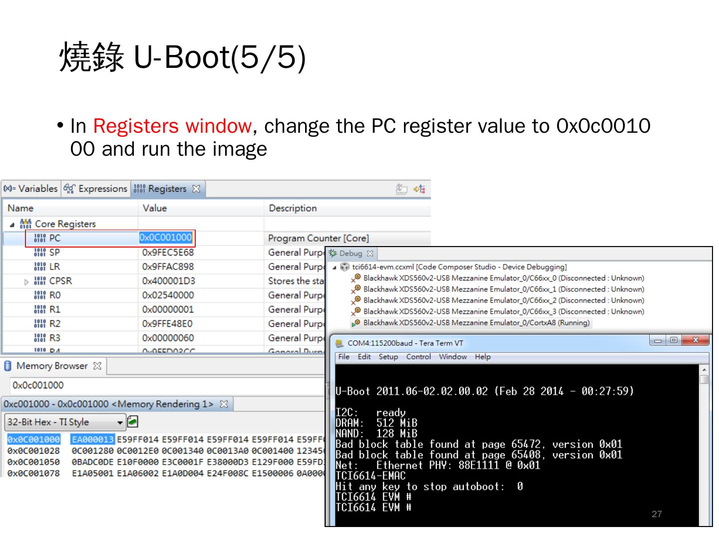This screenshot has height=539, width=719.
Task: Collapse the Core Registers tree group
Action: pos(12,224)
